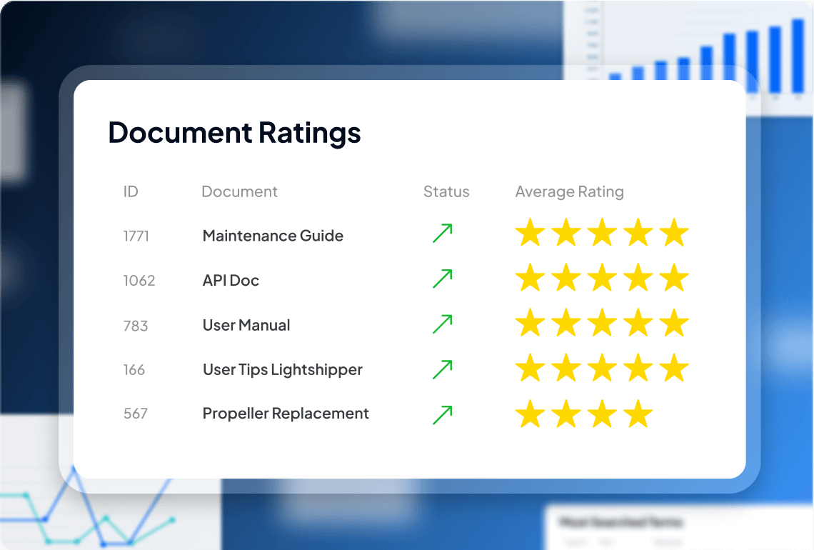Open the API Doc entry
The height and width of the screenshot is (550, 814).
231,281
